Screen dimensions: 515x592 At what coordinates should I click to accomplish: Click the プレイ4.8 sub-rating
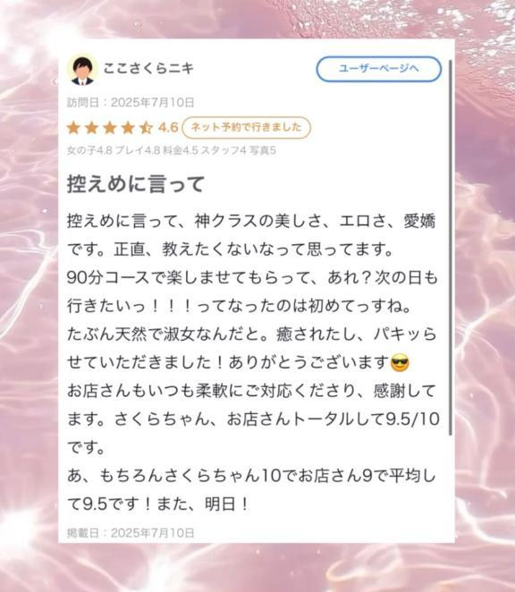point(138,150)
